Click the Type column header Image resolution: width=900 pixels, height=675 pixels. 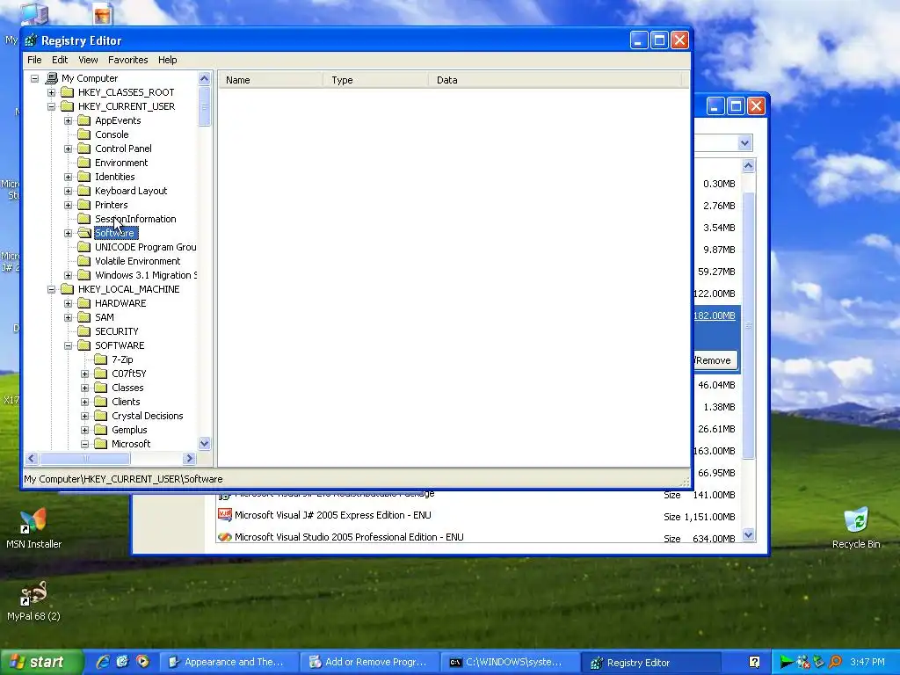375,80
